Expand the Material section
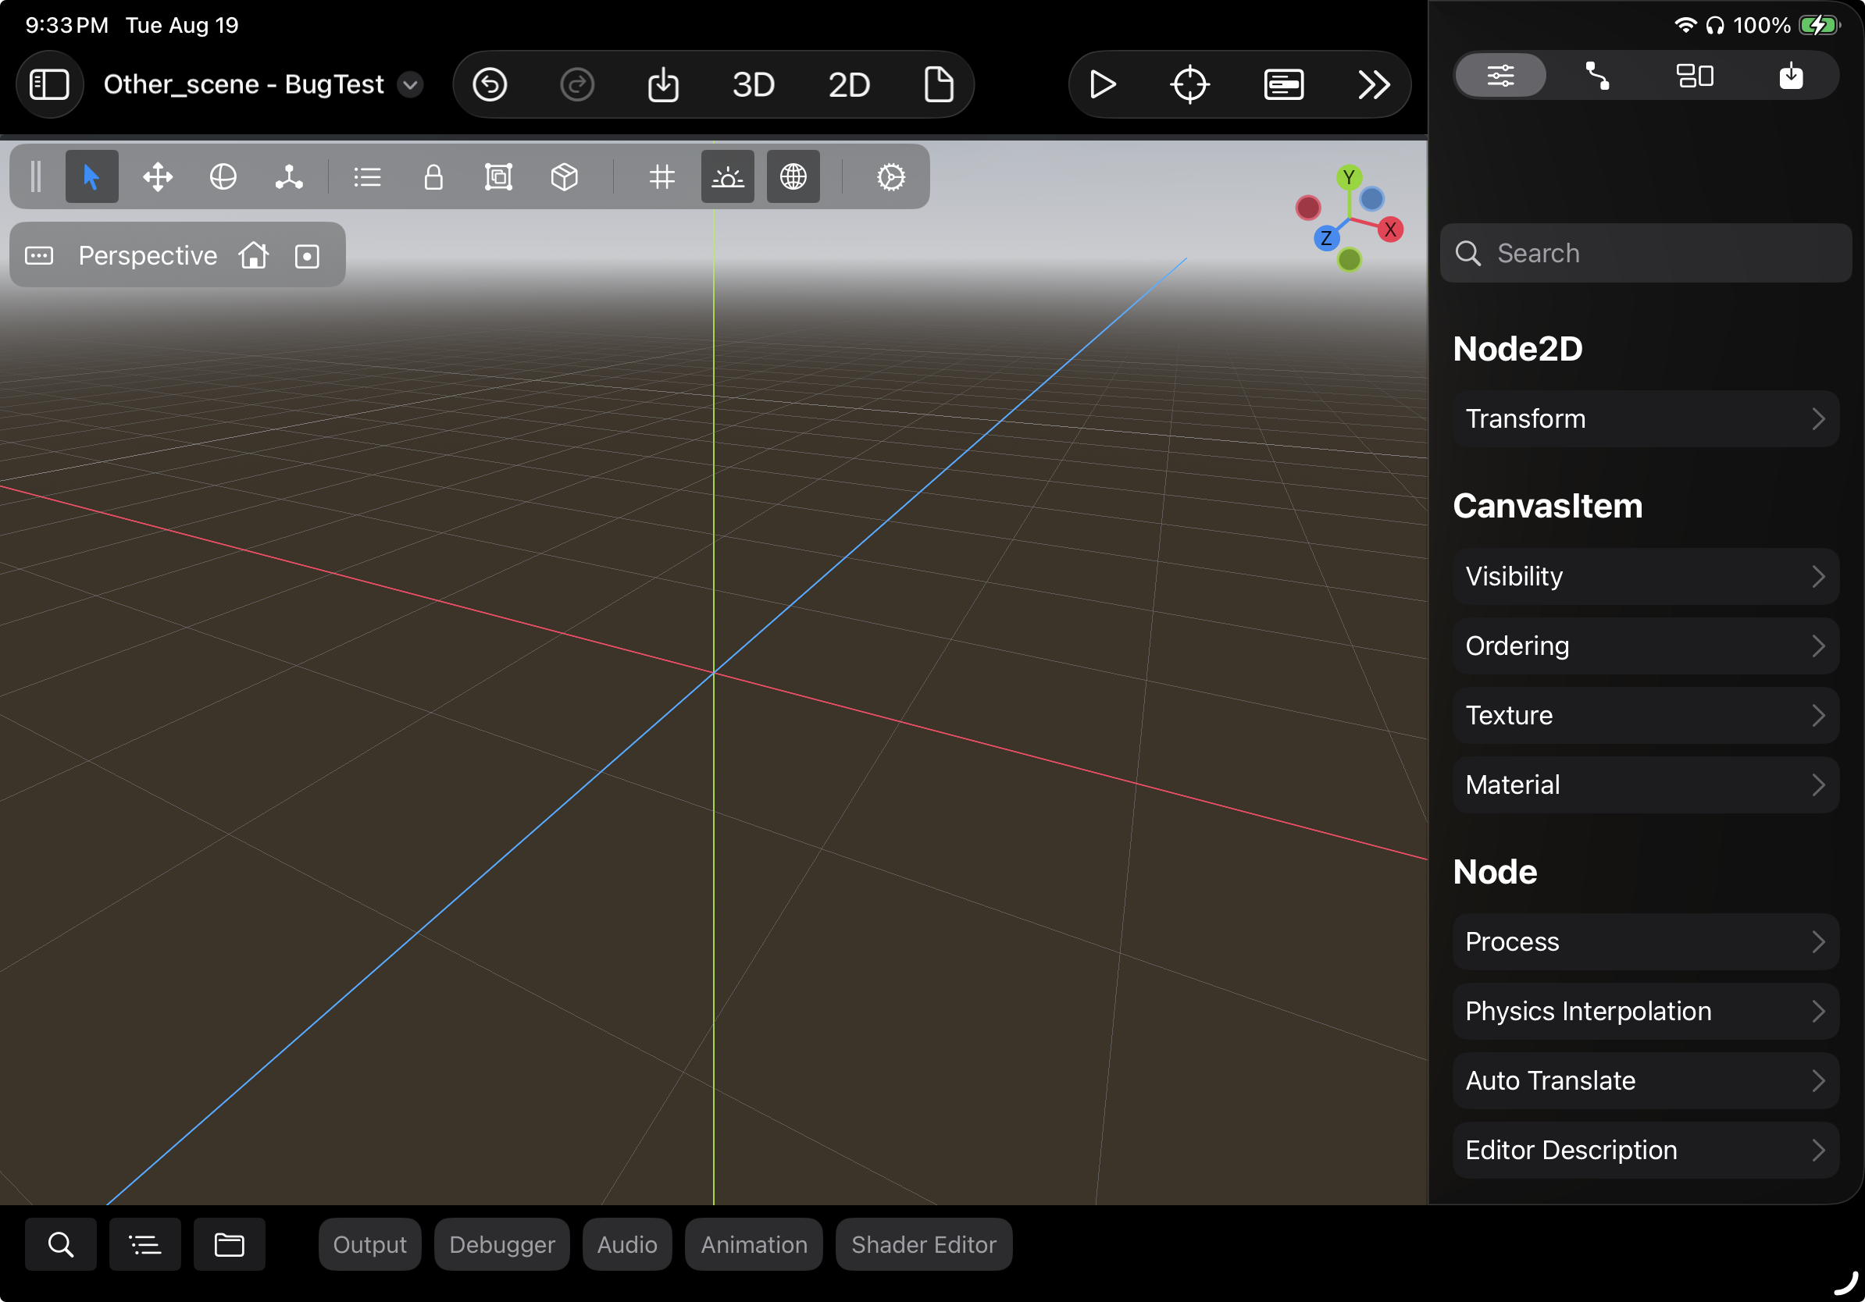Viewport: 1865px width, 1302px height. (1646, 785)
